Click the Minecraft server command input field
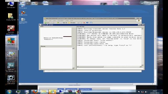Screen dimensions: 168x94 point(110,68)
